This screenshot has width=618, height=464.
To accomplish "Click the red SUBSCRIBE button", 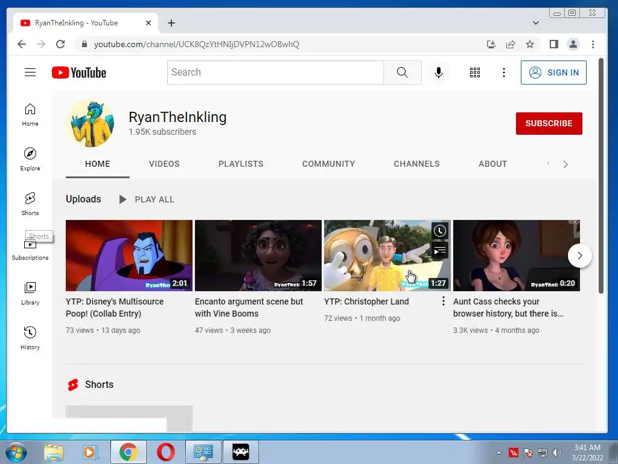I will coord(549,123).
